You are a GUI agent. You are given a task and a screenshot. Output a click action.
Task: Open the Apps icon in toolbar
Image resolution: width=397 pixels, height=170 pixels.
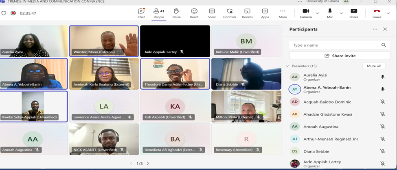265,13
